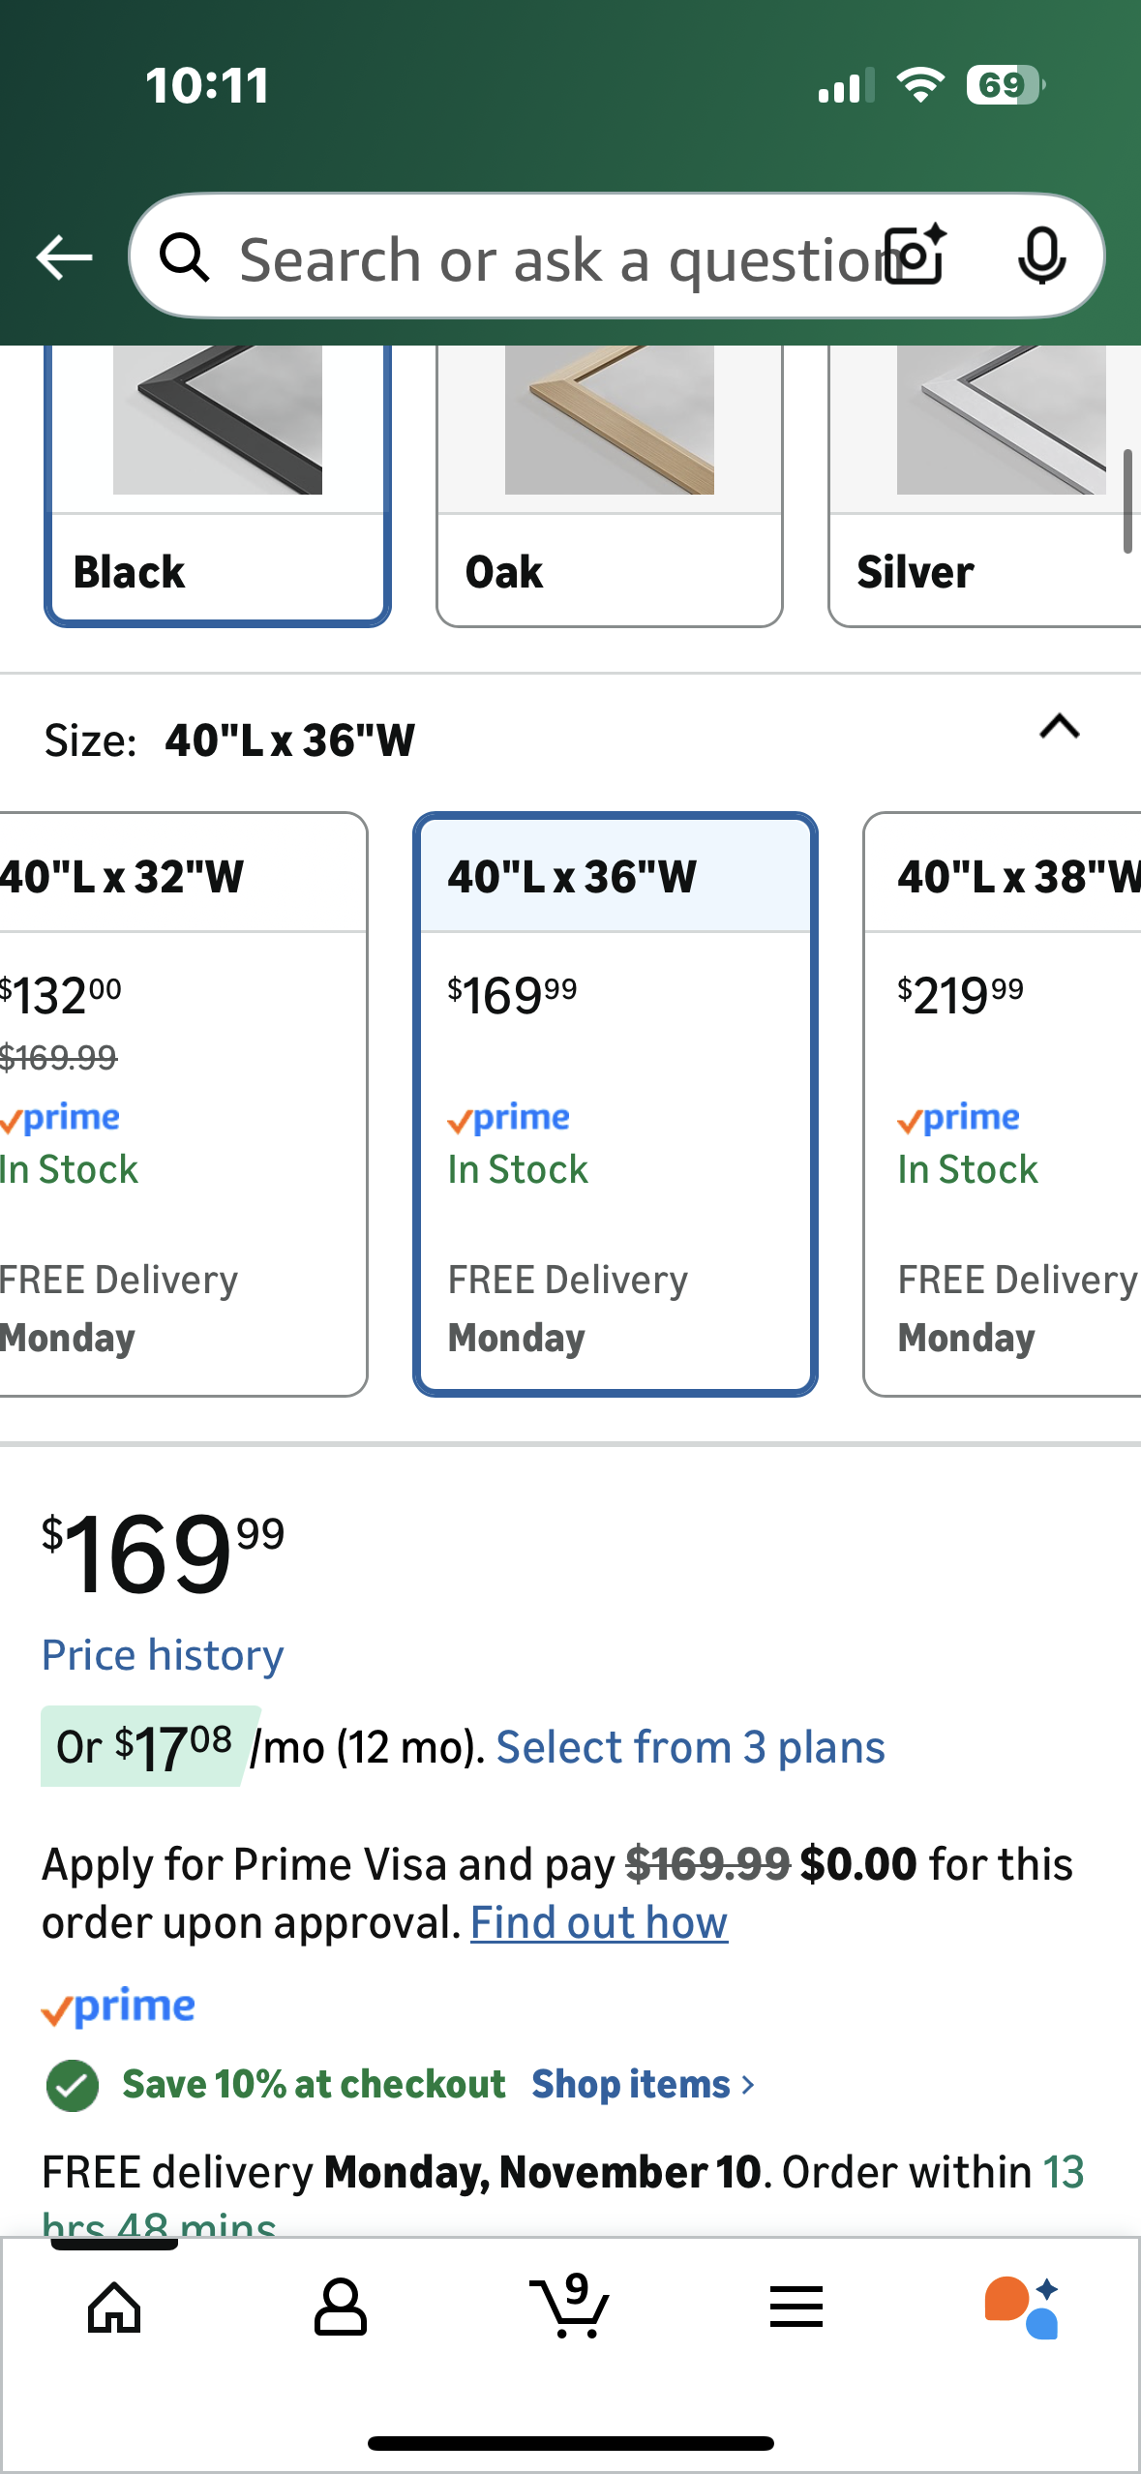The image size is (1141, 2474).
Task: Select the Black frame color option
Action: click(218, 484)
